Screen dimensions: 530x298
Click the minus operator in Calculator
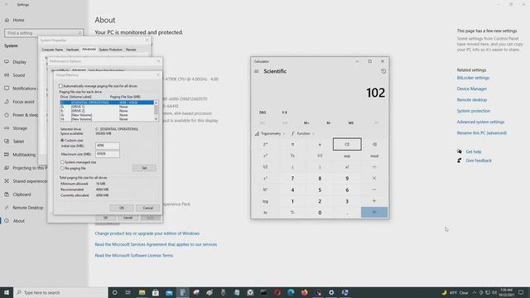[374, 190]
